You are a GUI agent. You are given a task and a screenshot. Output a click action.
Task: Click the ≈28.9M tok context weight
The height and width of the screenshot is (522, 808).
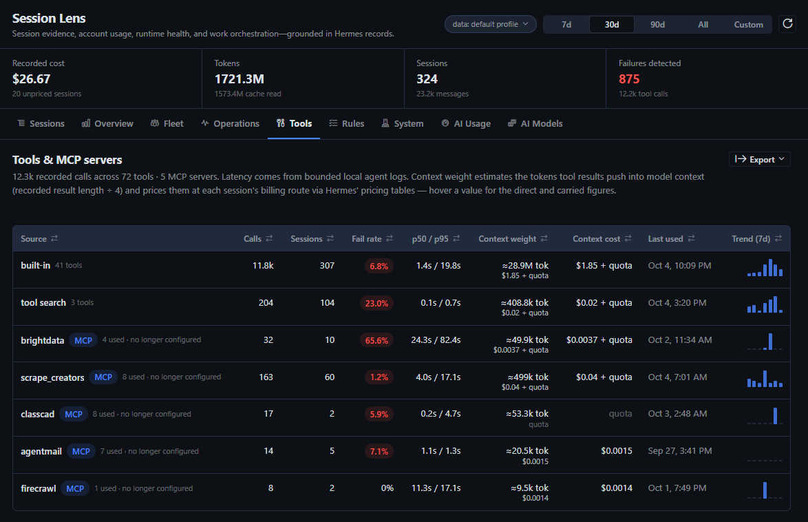click(x=525, y=265)
